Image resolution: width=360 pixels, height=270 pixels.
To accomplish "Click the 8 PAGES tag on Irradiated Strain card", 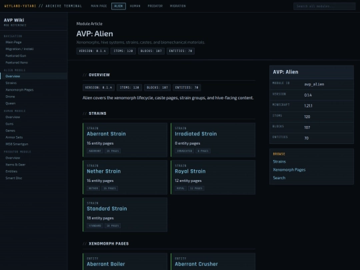I will pyautogui.click(x=203, y=151).
